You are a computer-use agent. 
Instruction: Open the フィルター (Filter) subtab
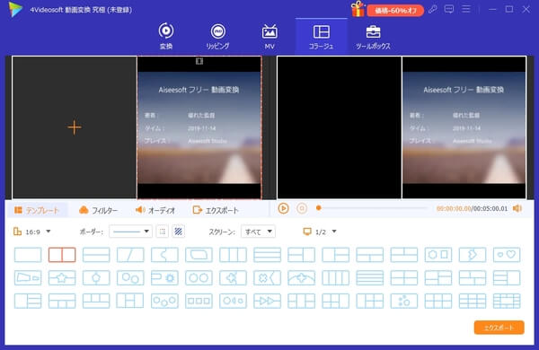click(x=98, y=210)
